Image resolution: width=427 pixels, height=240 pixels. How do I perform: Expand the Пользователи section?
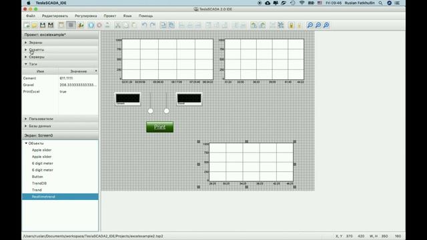(x=26, y=119)
